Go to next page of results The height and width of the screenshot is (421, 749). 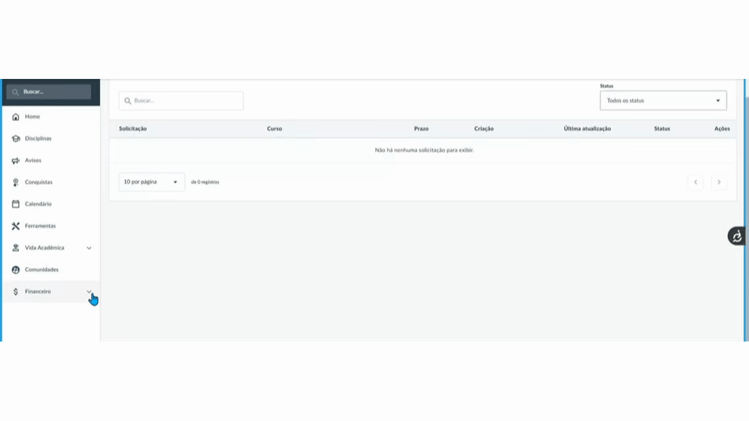[x=719, y=182]
